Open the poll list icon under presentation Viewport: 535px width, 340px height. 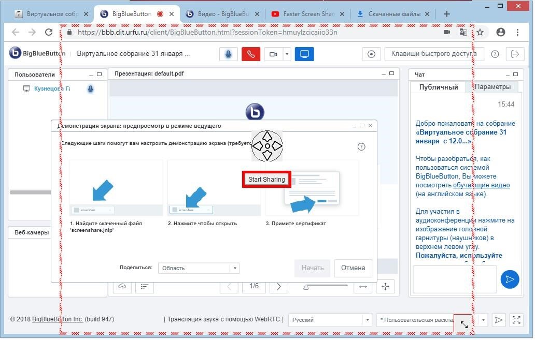(x=144, y=287)
